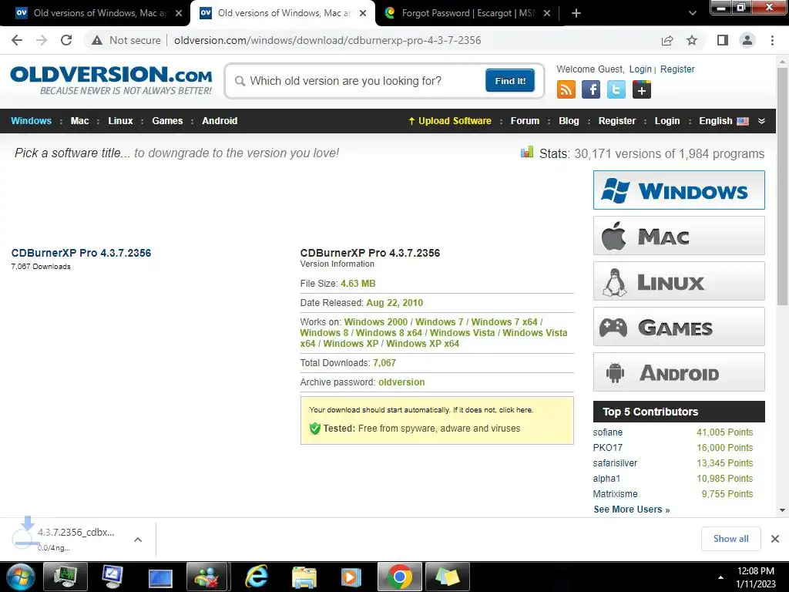Open the side panel icon
Viewport: 789px width, 592px height.
(723, 40)
